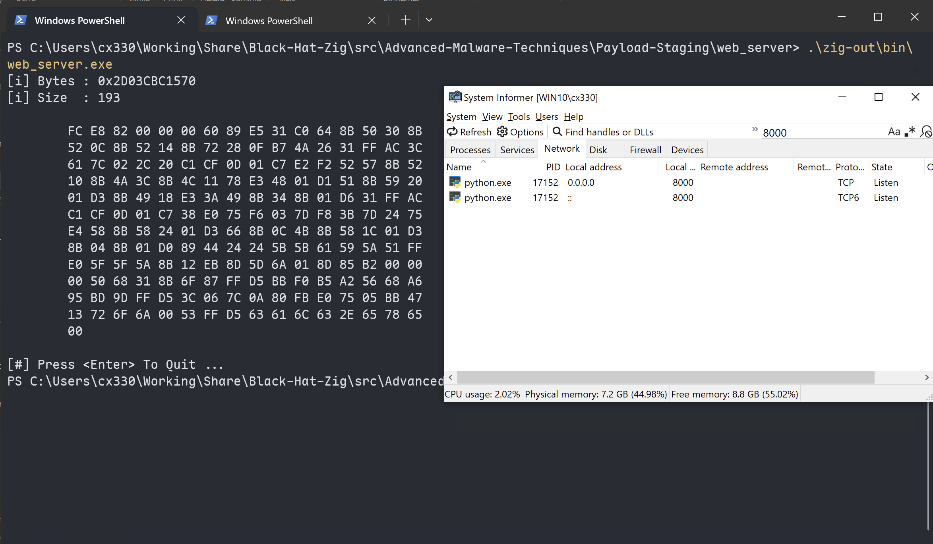The width and height of the screenshot is (933, 544).
Task: Close the first Windows PowerShell tab
Action: (x=181, y=20)
